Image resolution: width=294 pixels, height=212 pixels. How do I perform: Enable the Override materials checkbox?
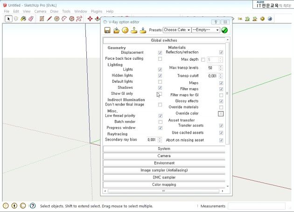click(x=221, y=107)
